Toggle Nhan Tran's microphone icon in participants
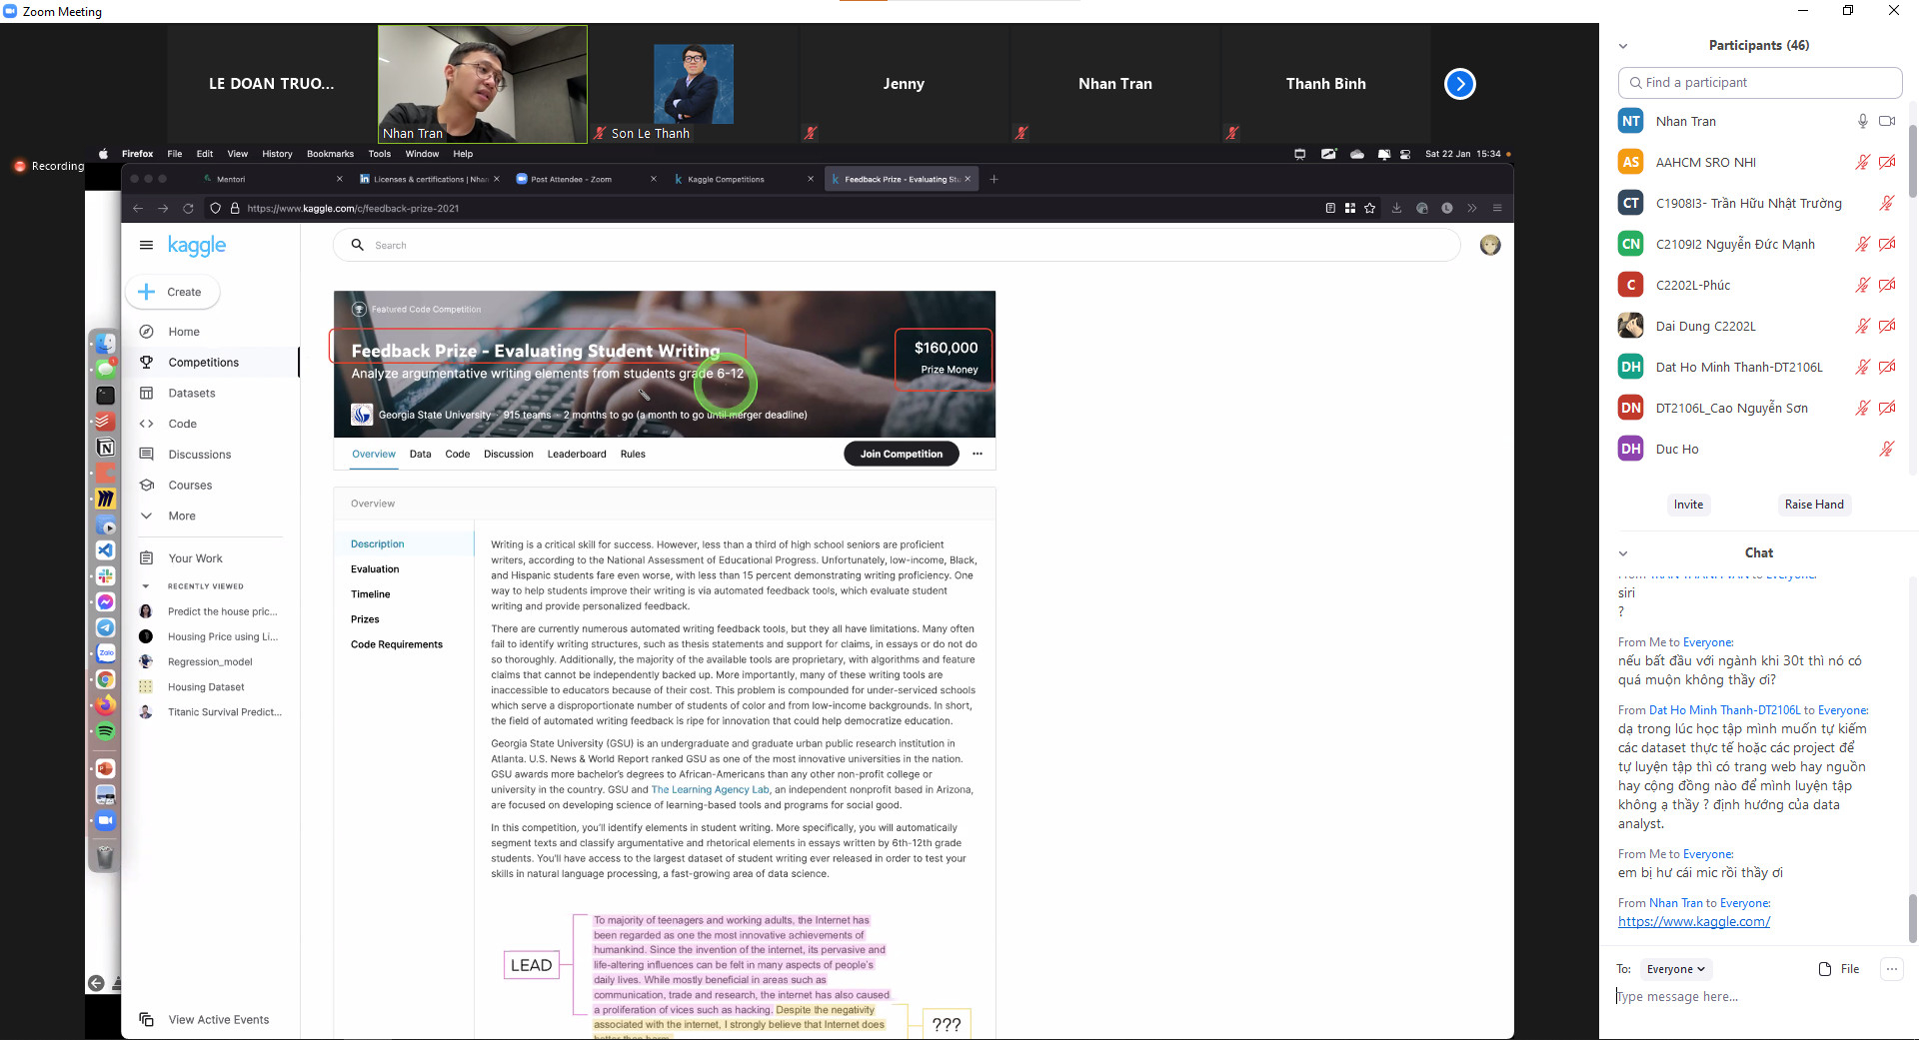 coord(1863,121)
